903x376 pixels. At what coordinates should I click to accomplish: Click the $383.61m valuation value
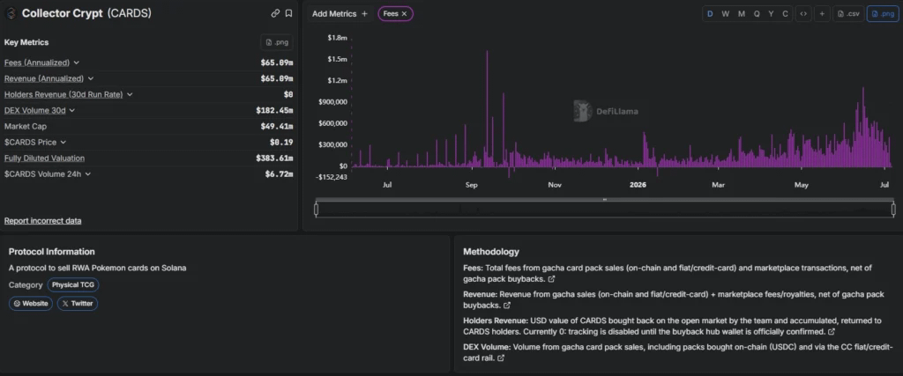[274, 159]
